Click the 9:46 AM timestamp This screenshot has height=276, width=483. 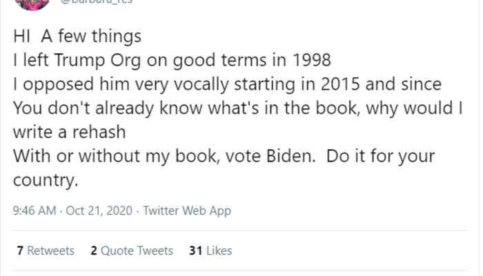pos(33,211)
